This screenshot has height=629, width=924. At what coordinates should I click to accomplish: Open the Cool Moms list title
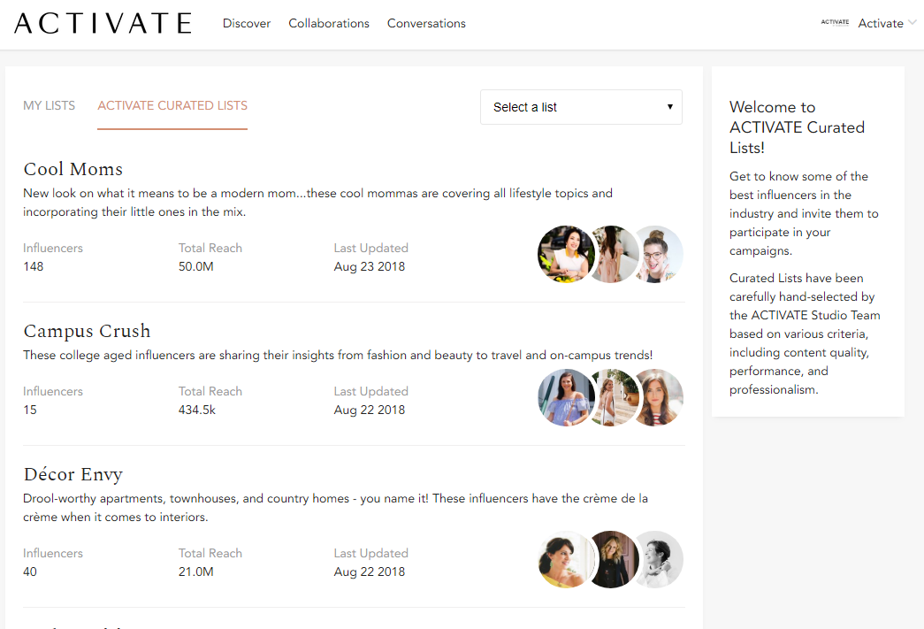(73, 169)
